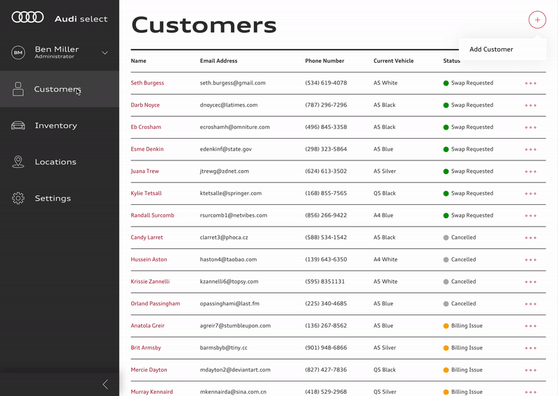Expand the Ben Miller account dropdown
The image size is (558, 396).
105,53
